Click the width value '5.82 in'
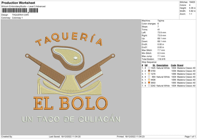 (192, 11)
